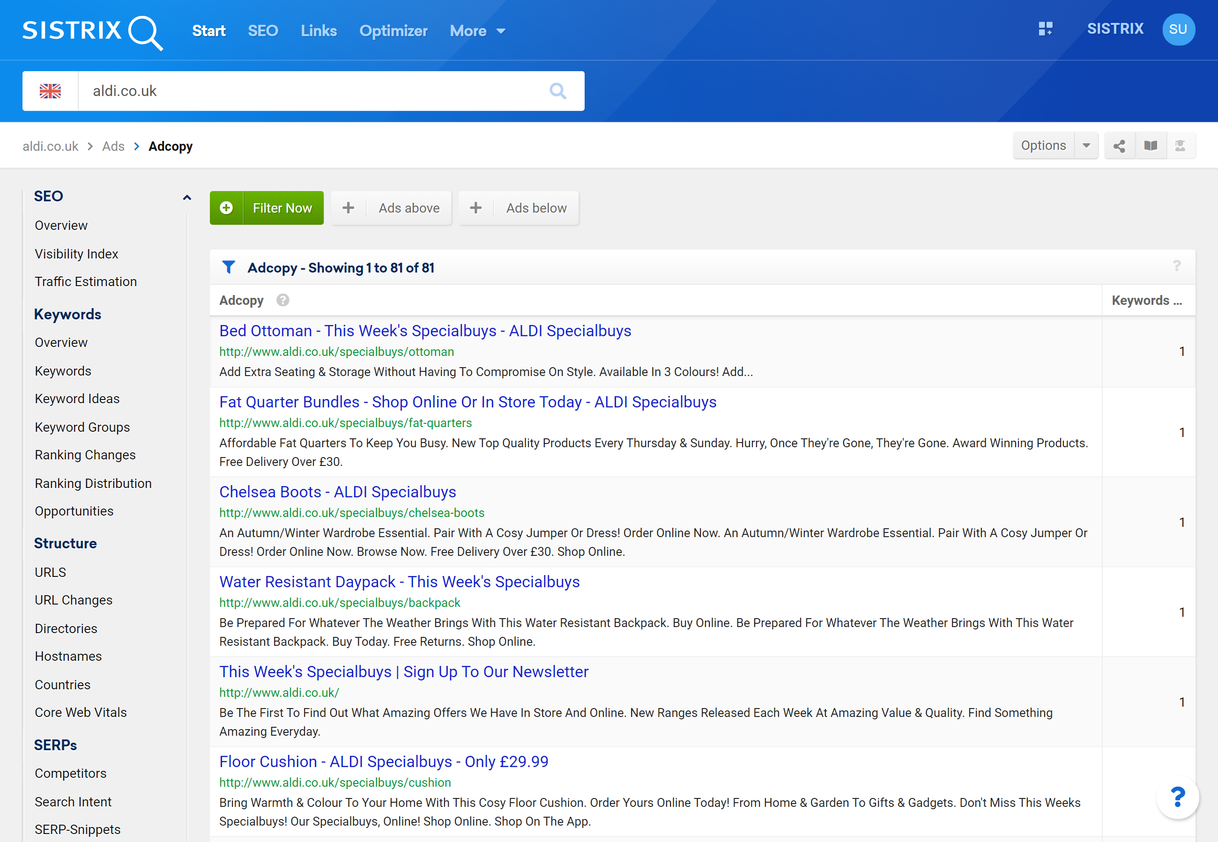Open the floating help bubble
The width and height of the screenshot is (1218, 842).
(1177, 797)
